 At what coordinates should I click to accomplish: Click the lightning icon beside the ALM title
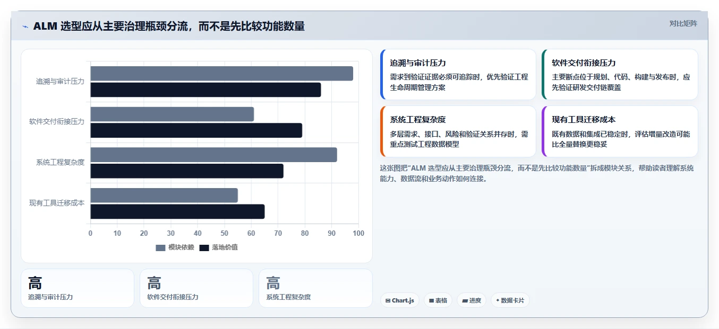[x=25, y=26]
